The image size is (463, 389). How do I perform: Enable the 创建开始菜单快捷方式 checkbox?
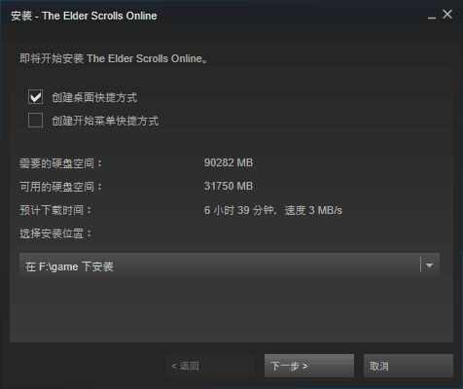[x=35, y=121]
